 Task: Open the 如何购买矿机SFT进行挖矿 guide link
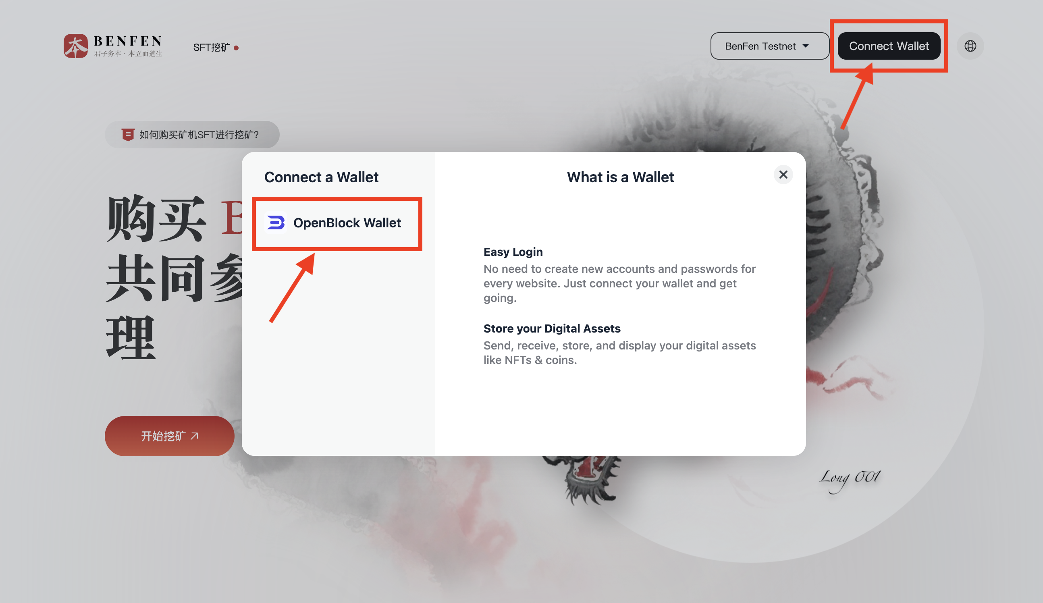pos(199,135)
